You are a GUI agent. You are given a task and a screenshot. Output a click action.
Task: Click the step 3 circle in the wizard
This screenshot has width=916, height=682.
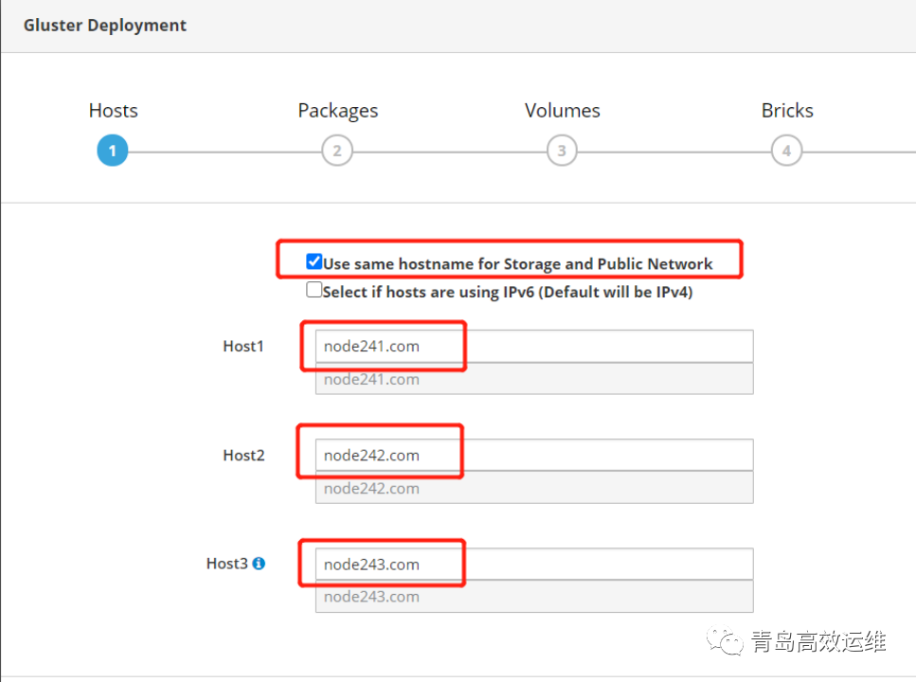tap(562, 151)
